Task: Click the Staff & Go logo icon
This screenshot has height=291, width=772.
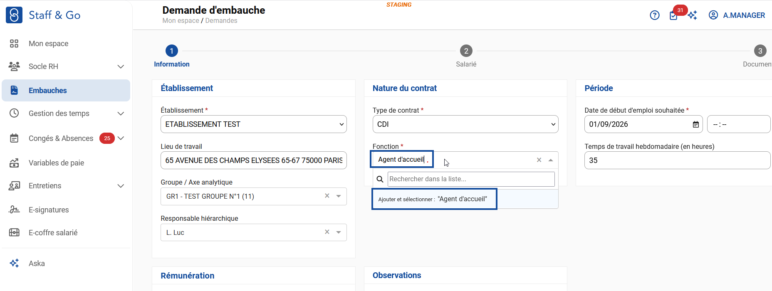Action: pos(14,15)
